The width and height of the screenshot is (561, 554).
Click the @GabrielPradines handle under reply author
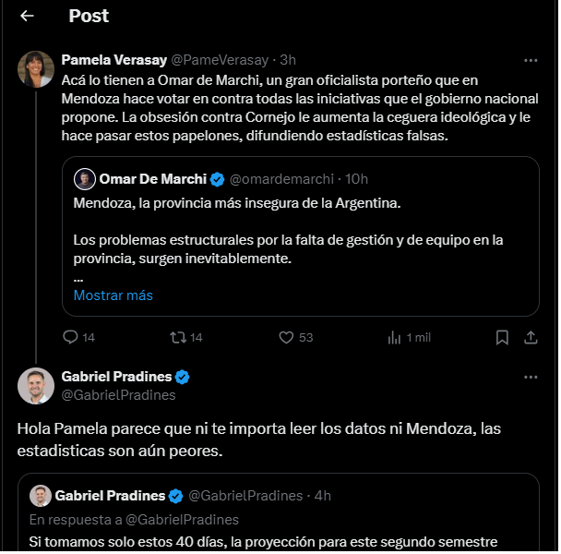(118, 395)
